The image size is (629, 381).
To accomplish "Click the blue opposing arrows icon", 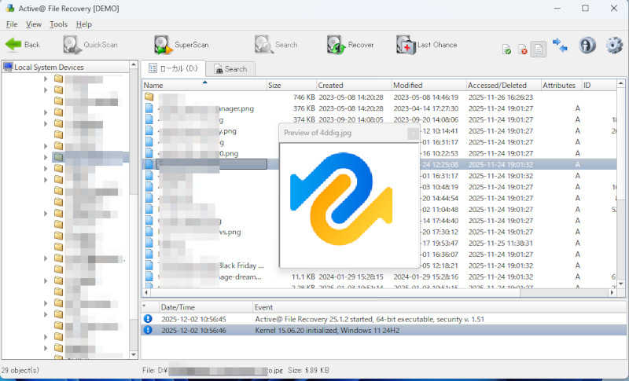I will coord(560,45).
